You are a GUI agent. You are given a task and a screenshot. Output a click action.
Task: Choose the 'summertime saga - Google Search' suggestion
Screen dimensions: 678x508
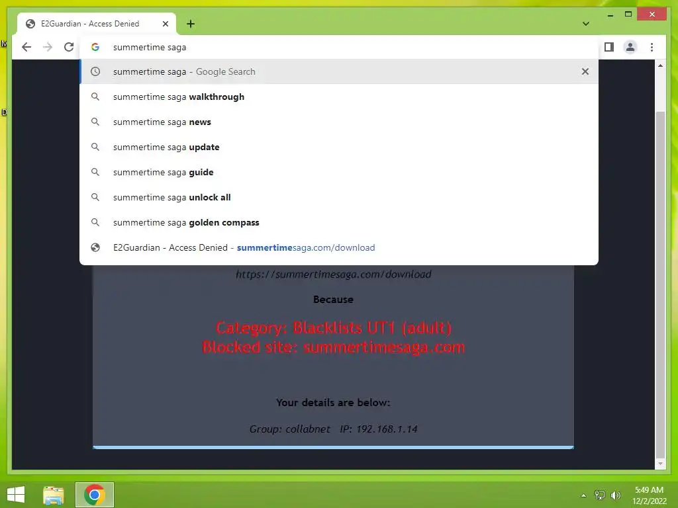(x=339, y=71)
